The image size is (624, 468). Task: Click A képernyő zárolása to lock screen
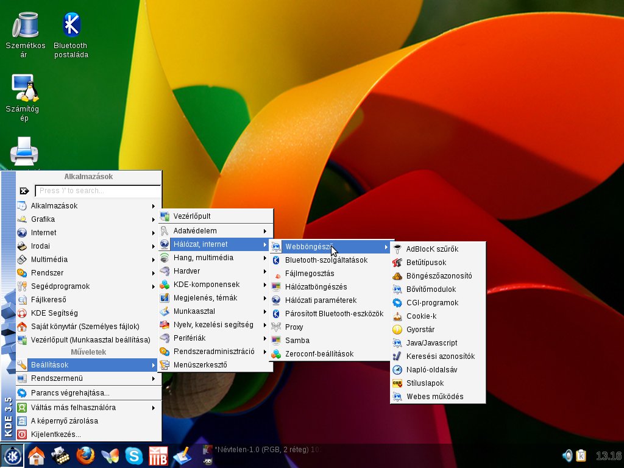pos(64,421)
